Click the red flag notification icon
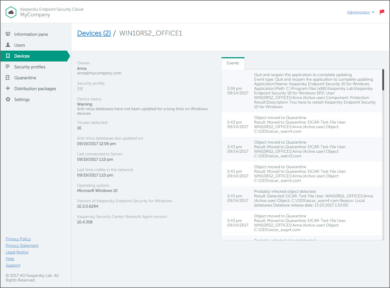Image resolution: width=390 pixels, height=288 pixels. [382, 12]
